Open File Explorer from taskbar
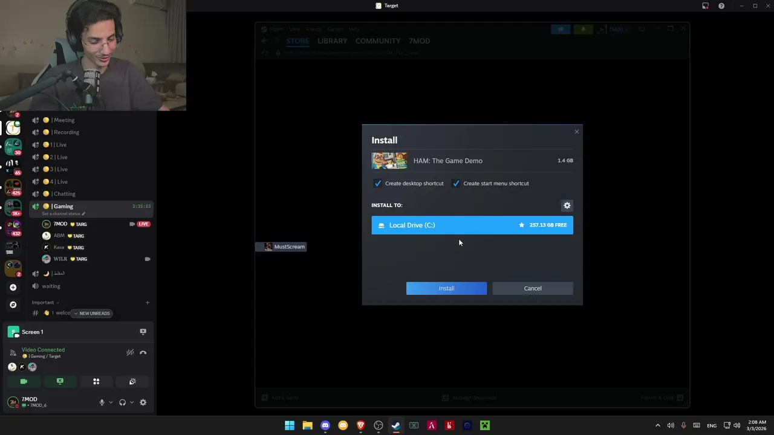Viewport: 774px width, 435px height. point(307,425)
